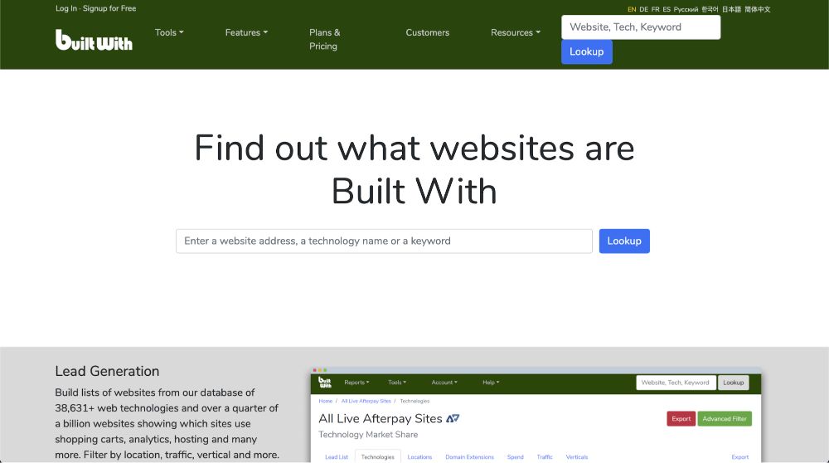Click the main website address input field

click(384, 241)
